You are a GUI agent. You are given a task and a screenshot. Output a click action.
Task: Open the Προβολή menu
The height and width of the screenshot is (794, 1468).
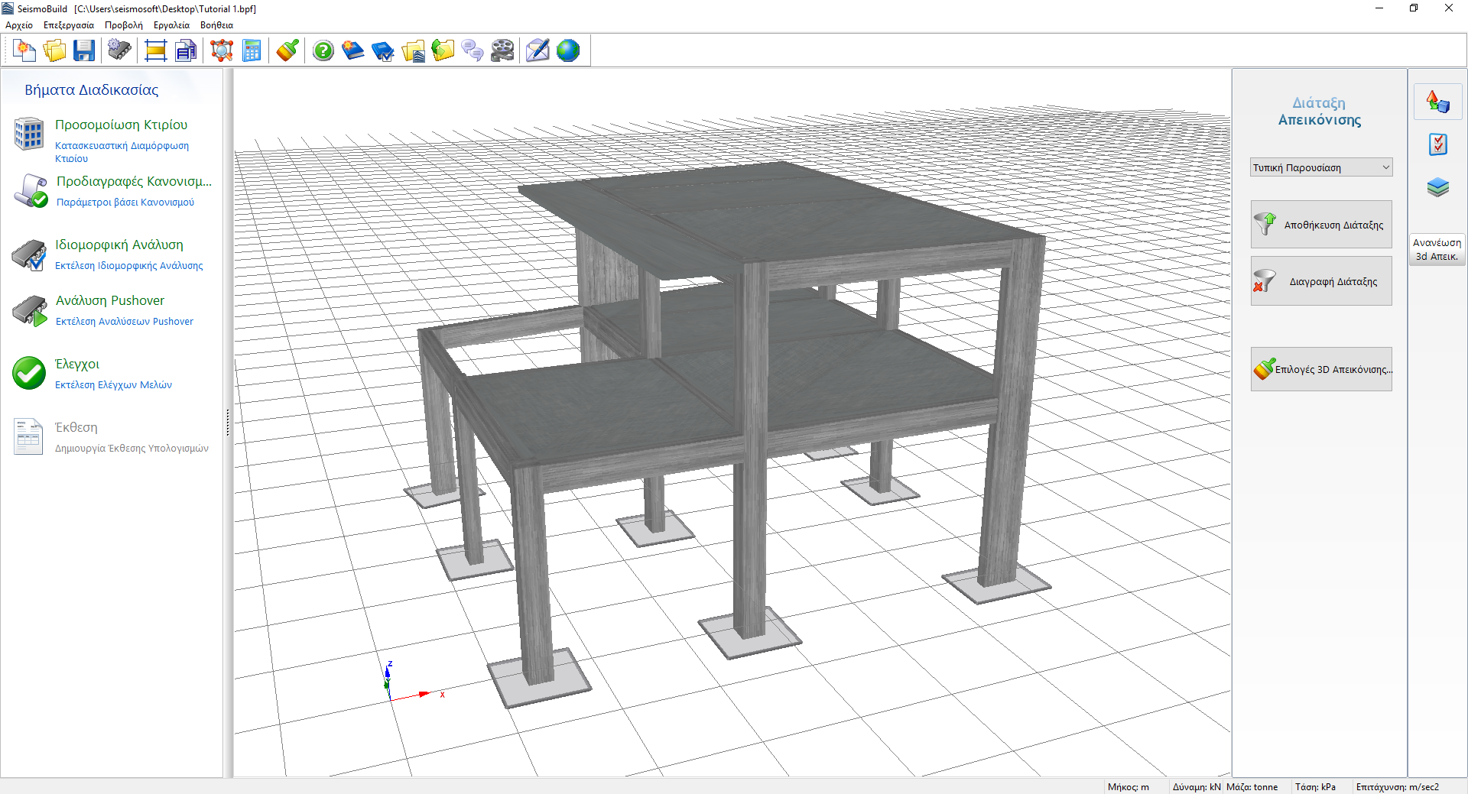click(x=124, y=25)
